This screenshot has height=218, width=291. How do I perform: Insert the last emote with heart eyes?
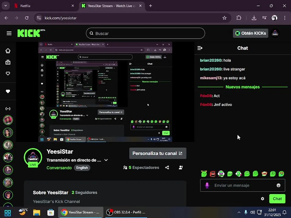[281, 174]
